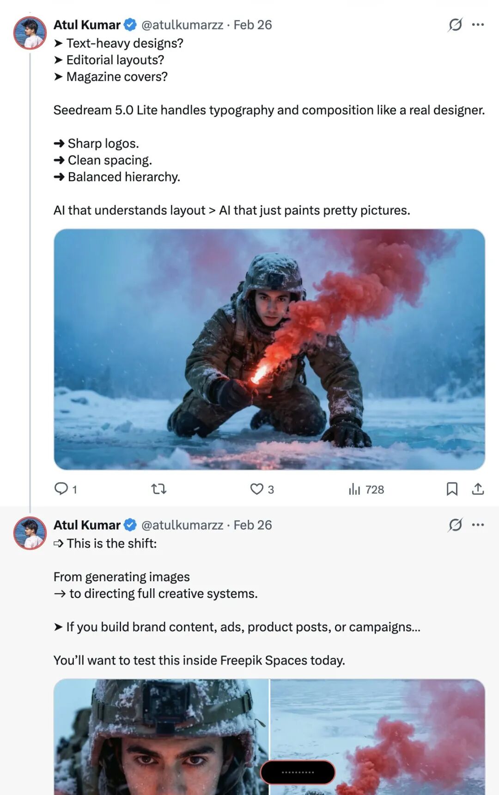Click the verified badge on first tweet

(x=130, y=25)
